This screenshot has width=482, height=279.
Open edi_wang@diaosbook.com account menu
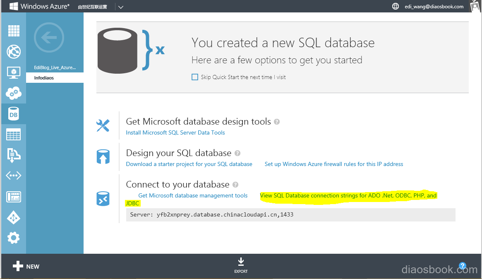click(434, 7)
